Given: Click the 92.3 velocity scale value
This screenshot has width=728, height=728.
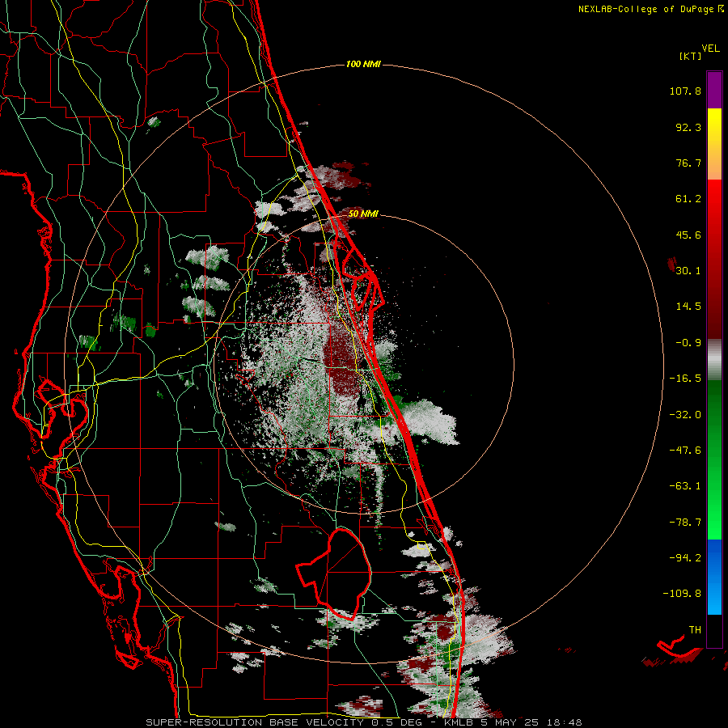Looking at the screenshot, I should [688, 127].
